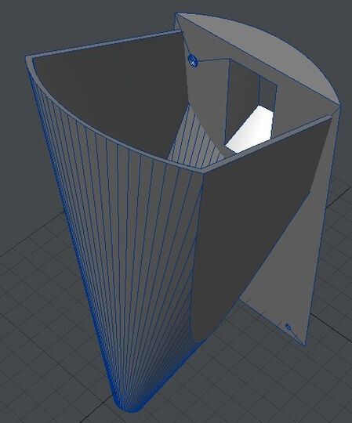Click the blue circular handle on the inner wall
Image resolution: width=352 pixels, height=423 pixels.
(193, 60)
